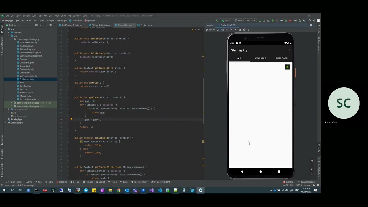Screen dimensions: 368x207
Task: Open the app run configuration dropdown
Action: point(226,20)
